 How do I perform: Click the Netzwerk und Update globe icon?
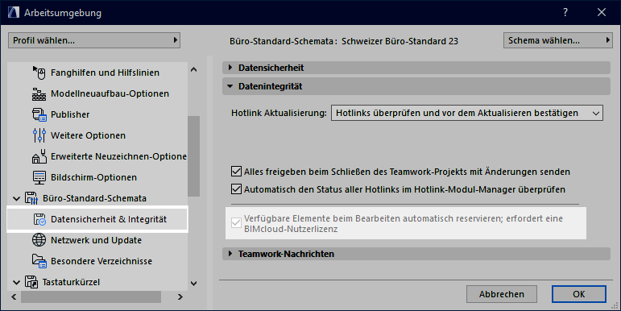(39, 240)
